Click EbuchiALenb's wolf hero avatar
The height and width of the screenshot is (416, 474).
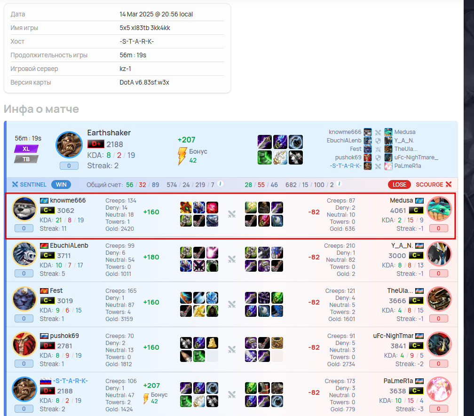[x=24, y=254]
